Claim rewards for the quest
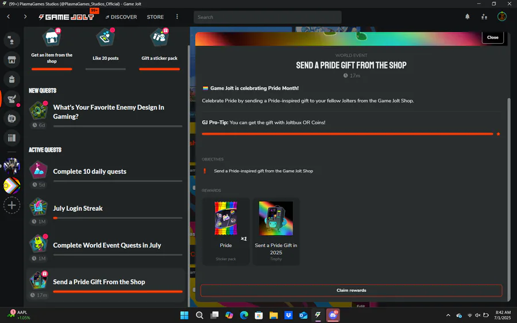This screenshot has width=517, height=323. click(x=351, y=290)
